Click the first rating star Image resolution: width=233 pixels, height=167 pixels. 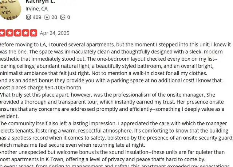click(3, 33)
